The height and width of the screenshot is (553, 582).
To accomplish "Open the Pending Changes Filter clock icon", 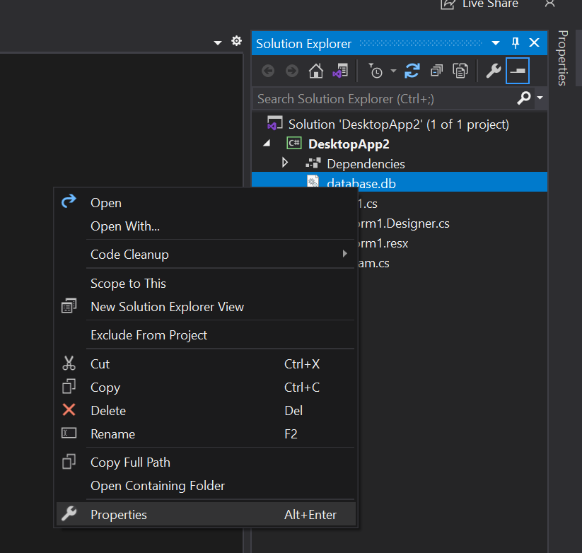I will pyautogui.click(x=376, y=71).
